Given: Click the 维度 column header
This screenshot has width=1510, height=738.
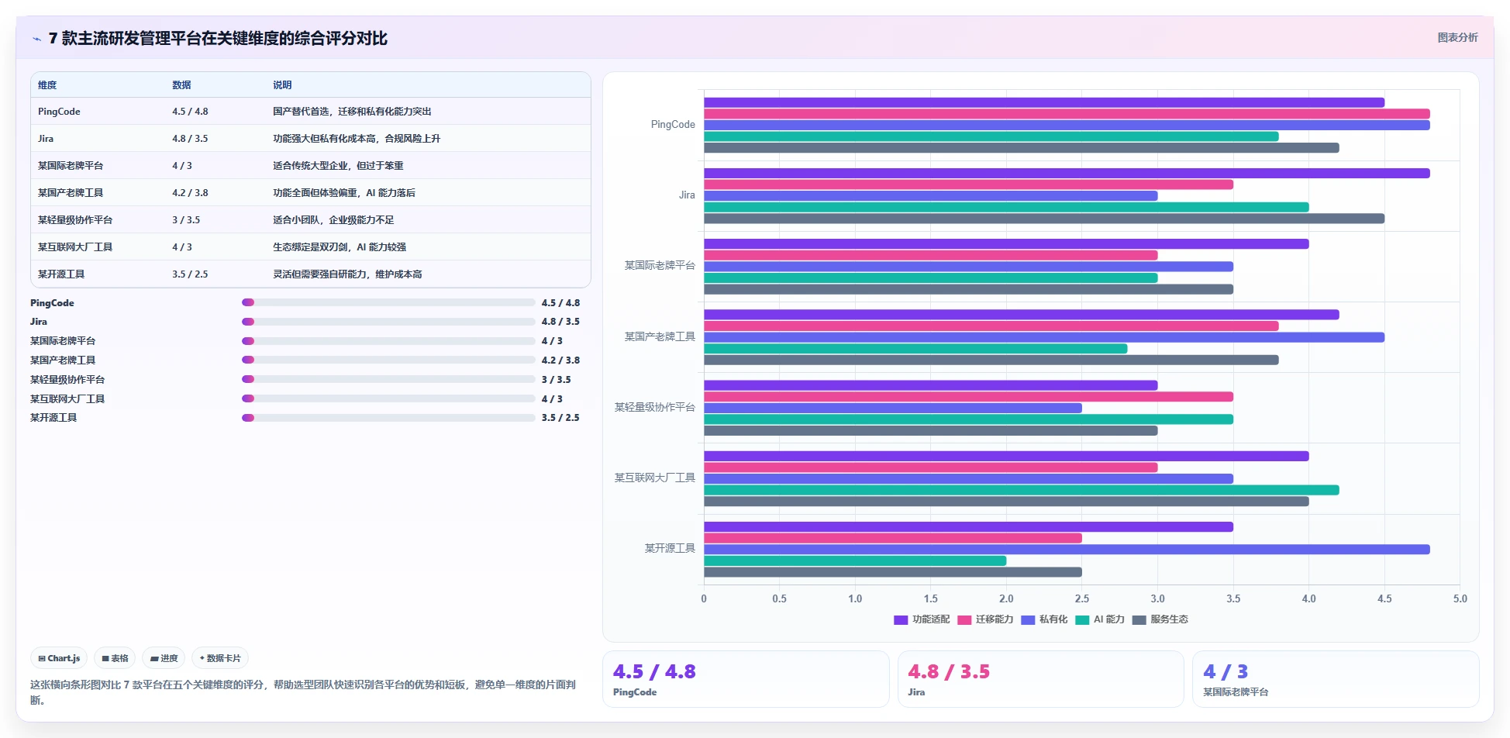Looking at the screenshot, I should click(47, 85).
